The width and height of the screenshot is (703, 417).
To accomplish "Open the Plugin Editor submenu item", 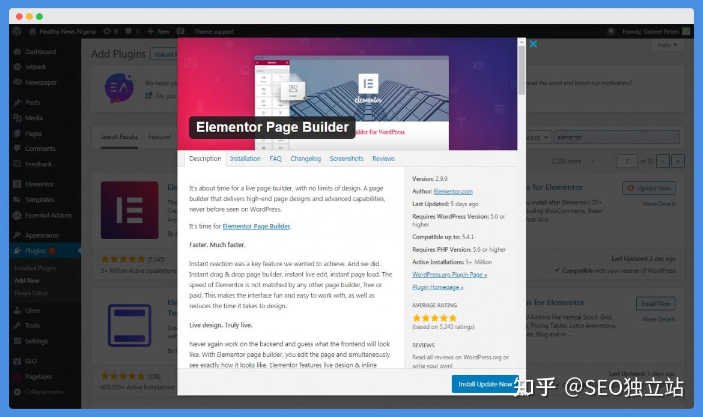I will [31, 293].
